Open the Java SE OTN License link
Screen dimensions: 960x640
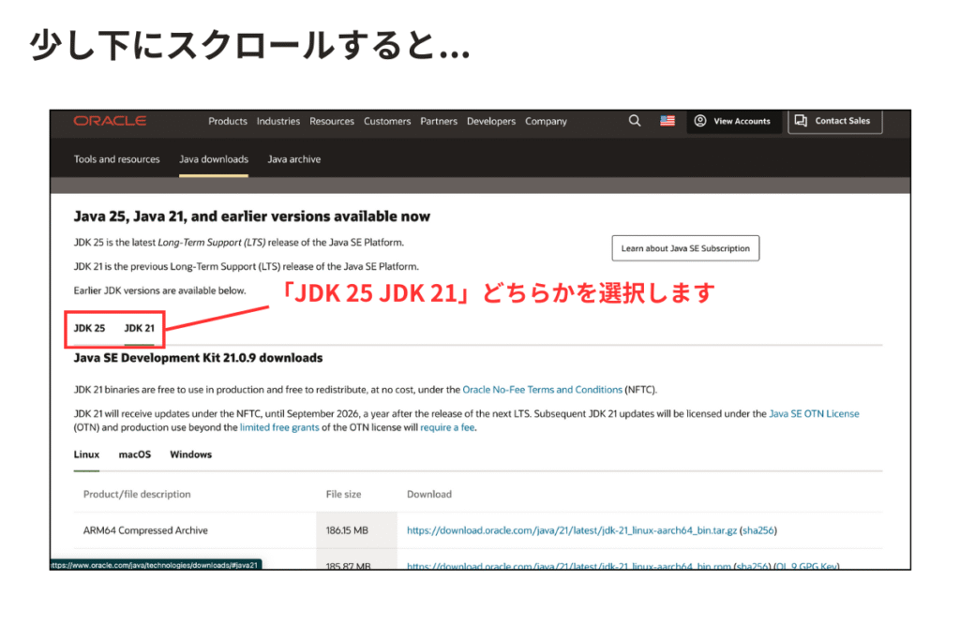tap(814, 413)
